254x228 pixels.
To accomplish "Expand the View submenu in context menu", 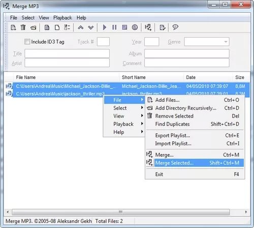I will point(124,116).
